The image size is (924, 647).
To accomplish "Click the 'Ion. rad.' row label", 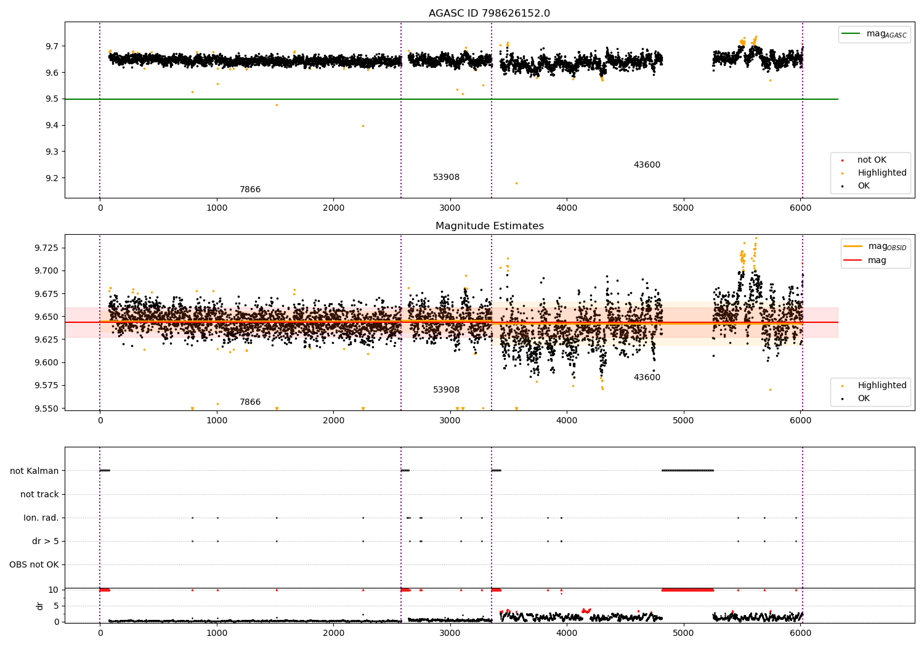I will point(41,518).
